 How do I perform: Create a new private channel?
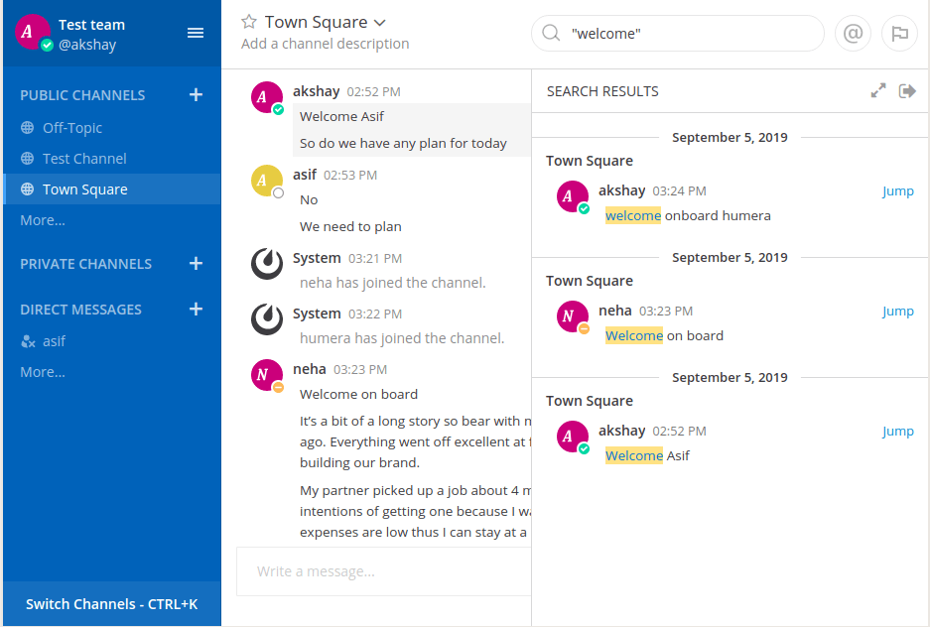[196, 264]
